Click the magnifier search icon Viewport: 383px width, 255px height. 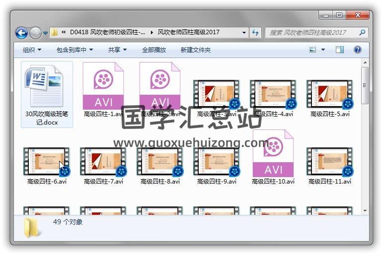[x=363, y=32]
